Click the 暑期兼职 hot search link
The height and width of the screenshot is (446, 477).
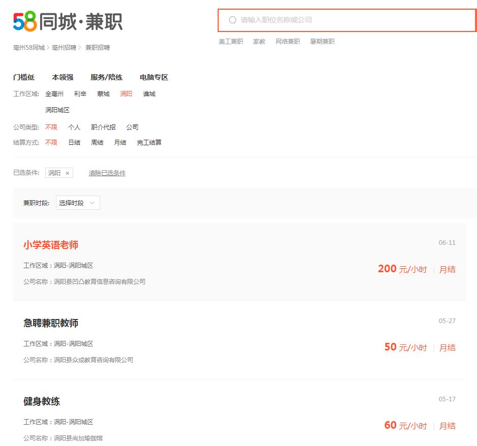click(x=322, y=42)
